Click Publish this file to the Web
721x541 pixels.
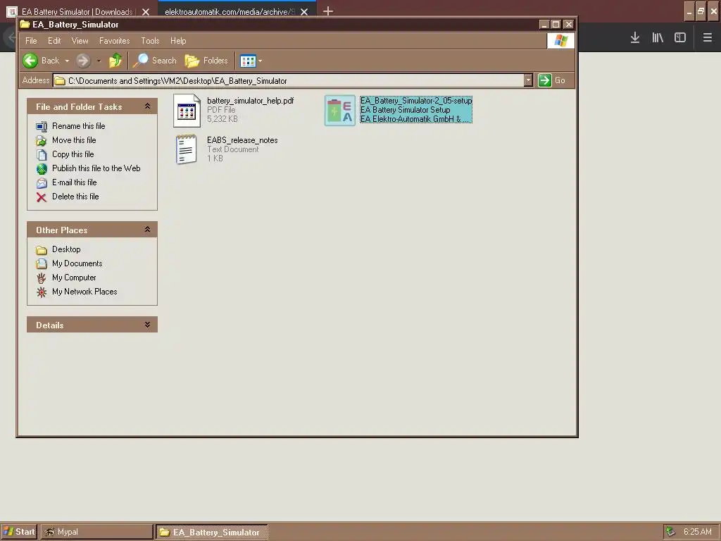96,168
